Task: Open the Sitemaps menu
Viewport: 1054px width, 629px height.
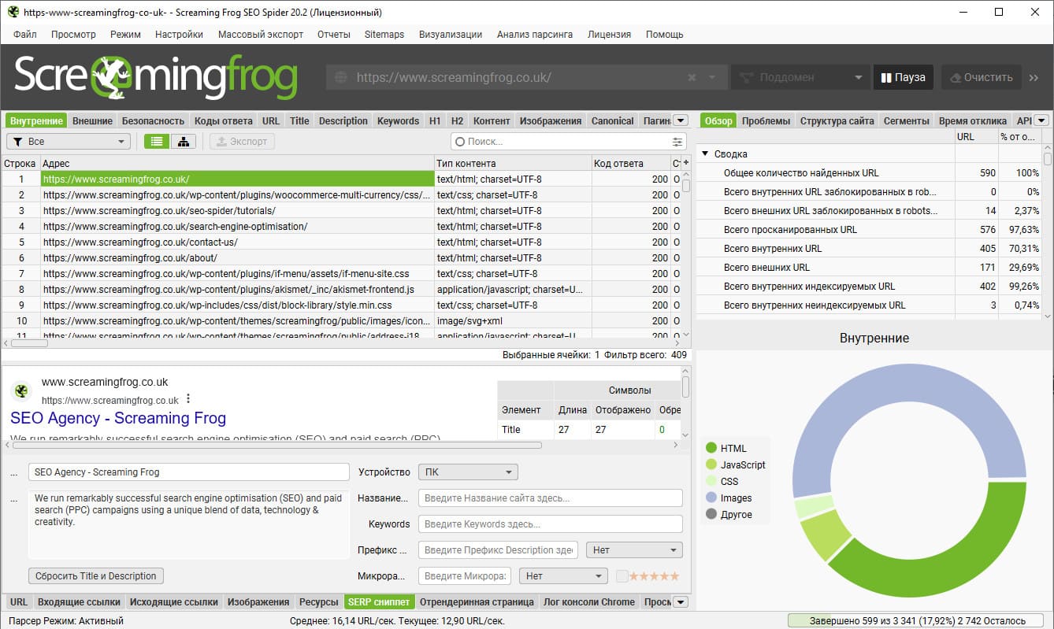Action: tap(384, 34)
